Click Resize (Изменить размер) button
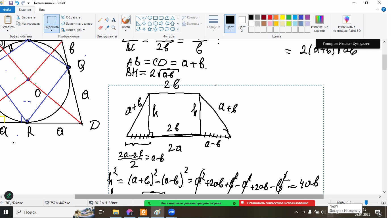The height and width of the screenshot is (220, 392). click(x=76, y=24)
